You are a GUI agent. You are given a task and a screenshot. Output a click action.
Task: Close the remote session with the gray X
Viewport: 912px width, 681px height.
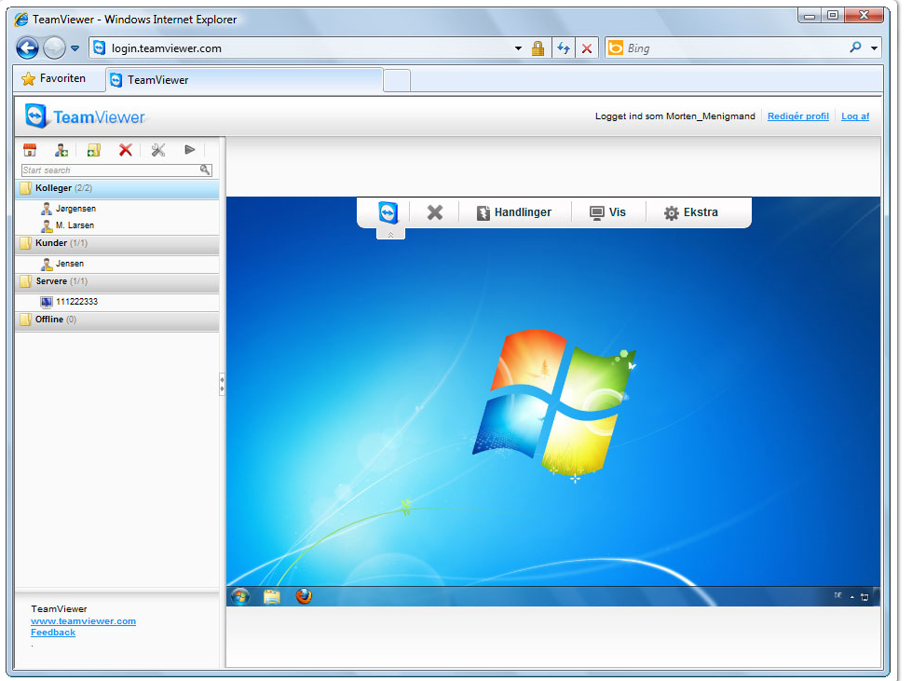point(434,212)
